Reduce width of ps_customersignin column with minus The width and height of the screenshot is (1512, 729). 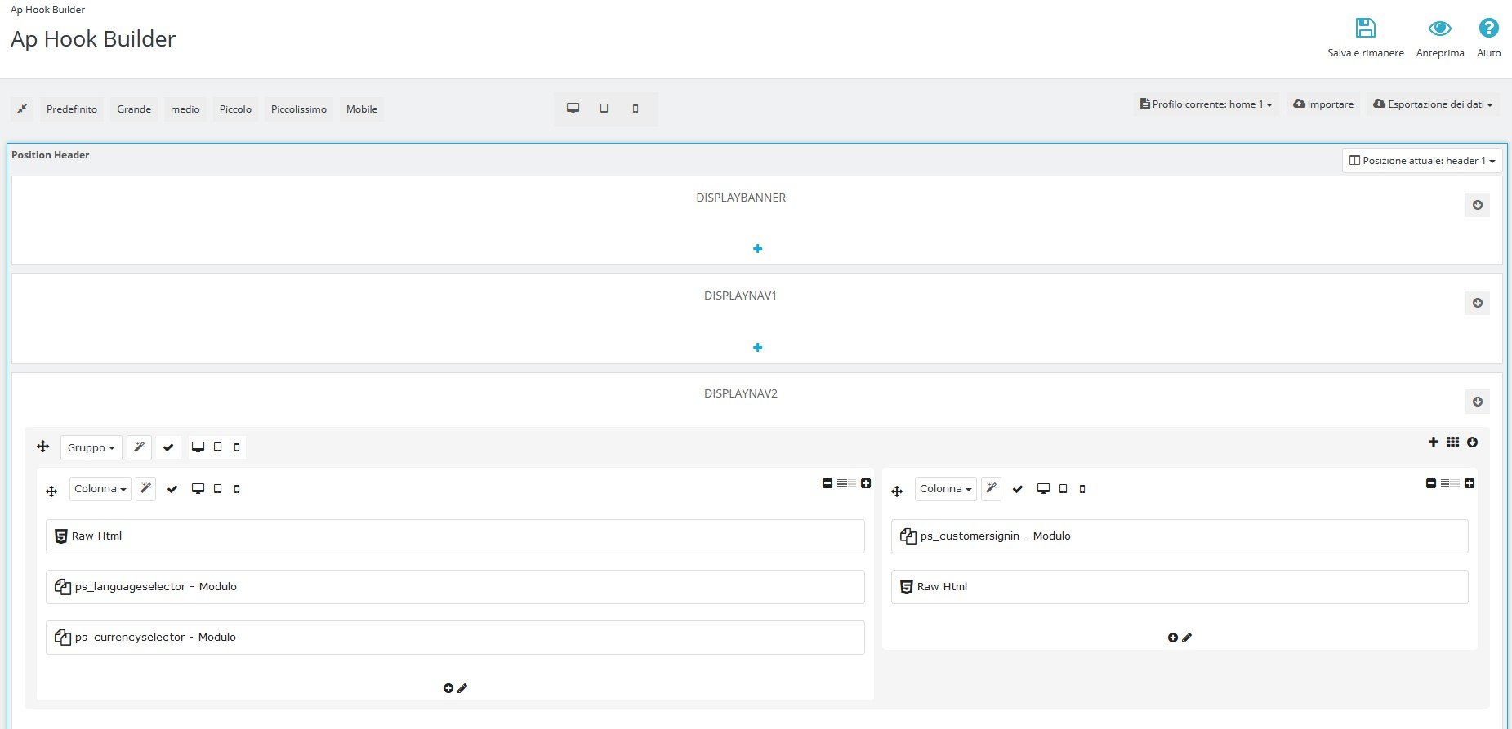(1431, 483)
